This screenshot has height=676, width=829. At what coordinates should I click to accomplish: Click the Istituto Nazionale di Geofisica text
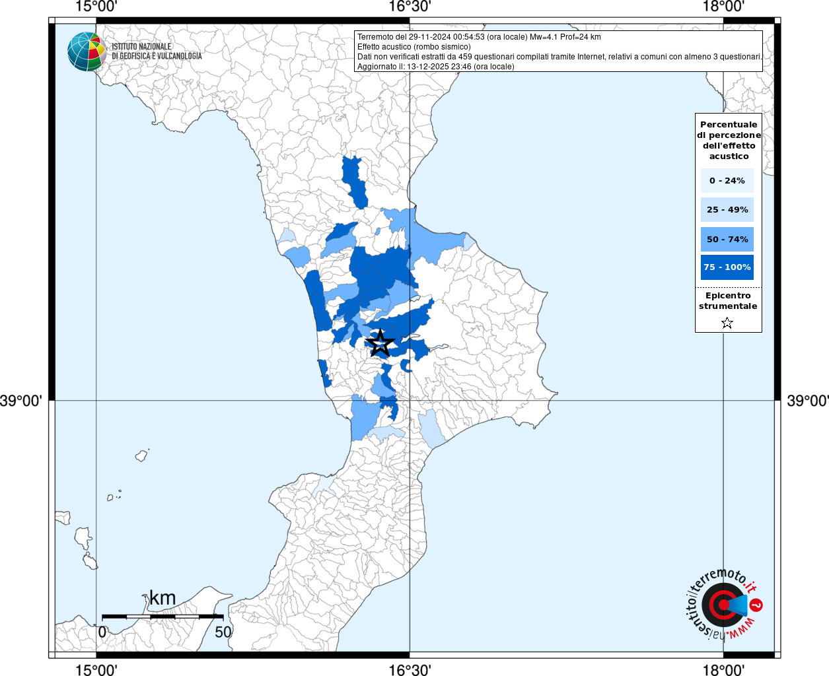pos(157,51)
